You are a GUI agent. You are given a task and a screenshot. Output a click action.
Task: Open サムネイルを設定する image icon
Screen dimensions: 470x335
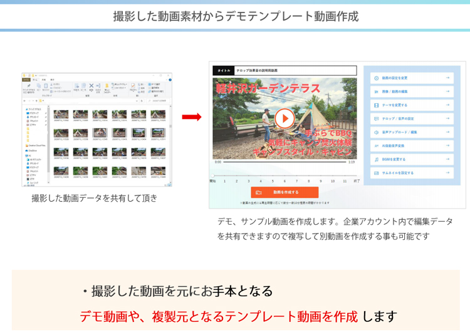pyautogui.click(x=376, y=173)
